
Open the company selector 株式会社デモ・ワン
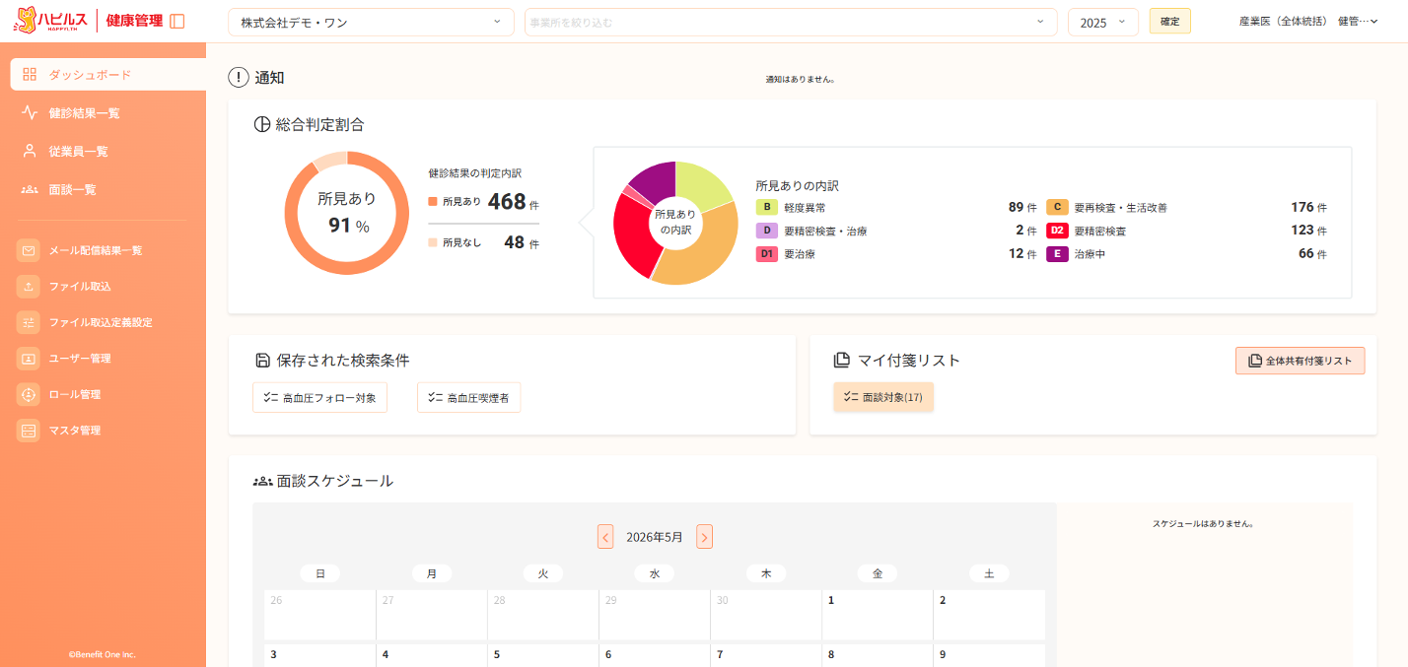click(x=371, y=23)
